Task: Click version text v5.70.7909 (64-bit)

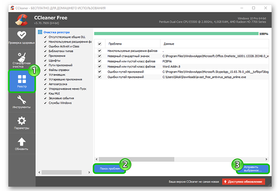Action: pos(46,23)
